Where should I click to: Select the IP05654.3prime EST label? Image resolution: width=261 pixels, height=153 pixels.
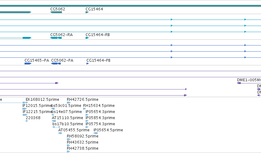pyautogui.click(x=100, y=112)
